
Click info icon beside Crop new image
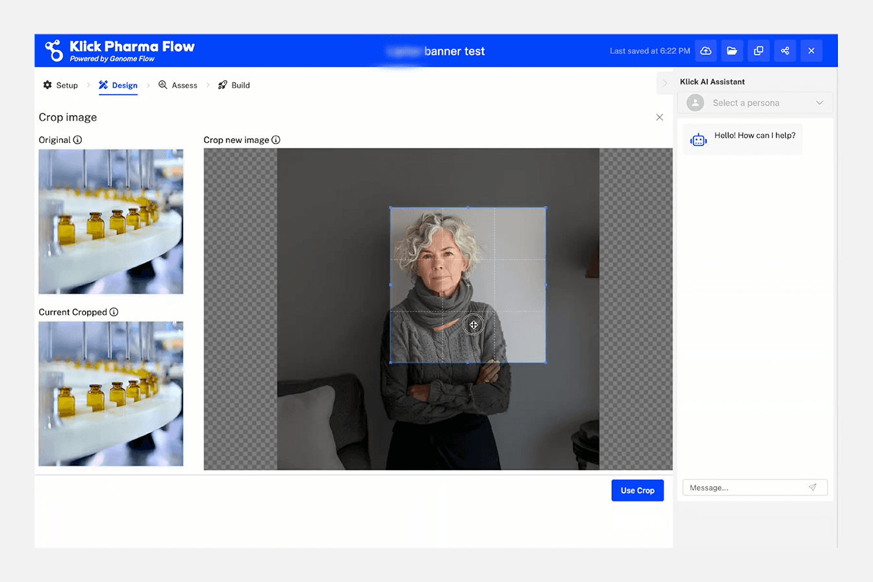click(276, 140)
